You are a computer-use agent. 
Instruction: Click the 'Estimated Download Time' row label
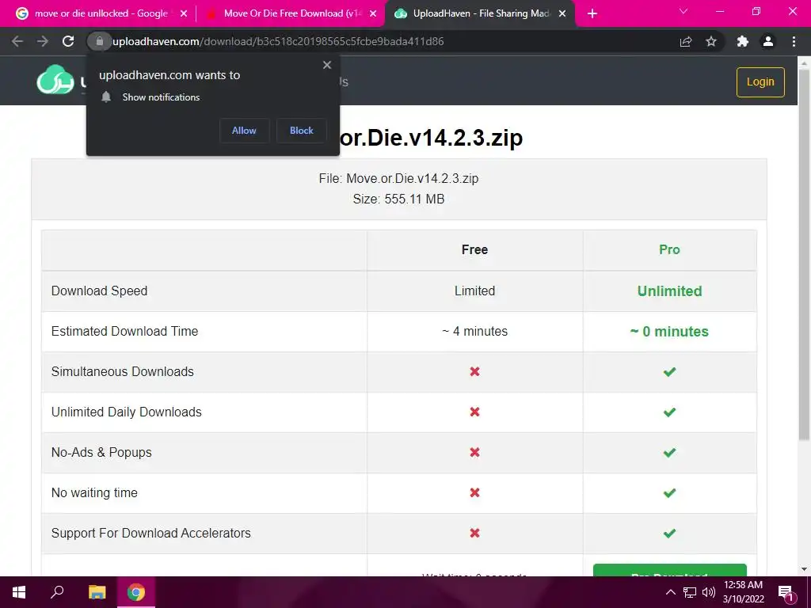point(124,332)
